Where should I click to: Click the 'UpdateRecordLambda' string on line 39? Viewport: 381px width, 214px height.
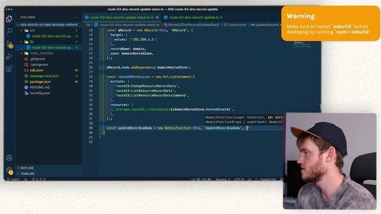coord(223,128)
